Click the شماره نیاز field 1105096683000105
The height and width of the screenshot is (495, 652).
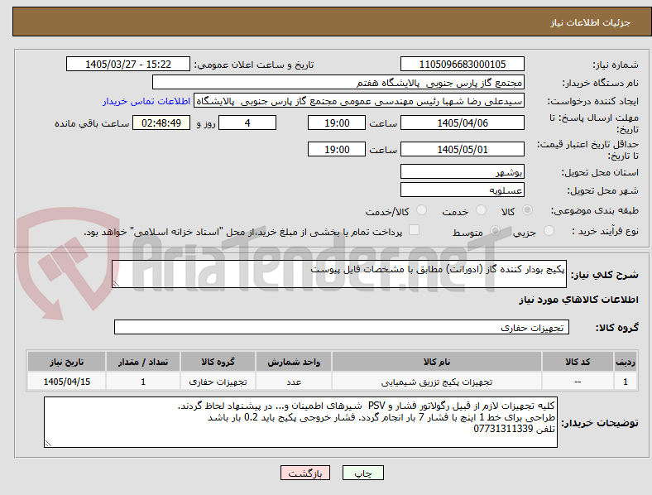click(x=462, y=64)
